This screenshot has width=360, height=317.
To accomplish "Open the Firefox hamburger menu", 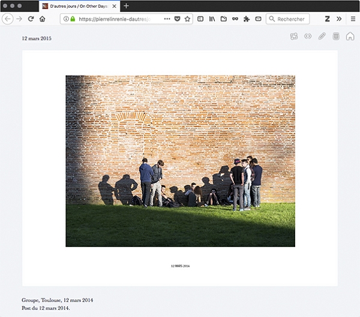I will point(353,19).
